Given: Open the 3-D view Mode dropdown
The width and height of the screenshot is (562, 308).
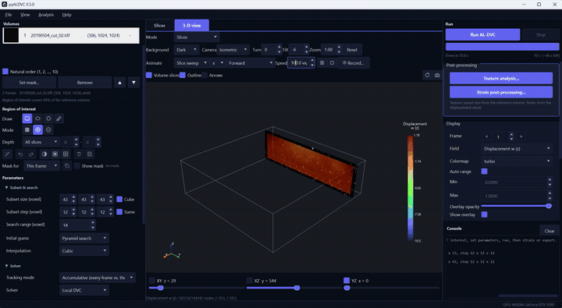Looking at the screenshot, I should pyautogui.click(x=197, y=37).
